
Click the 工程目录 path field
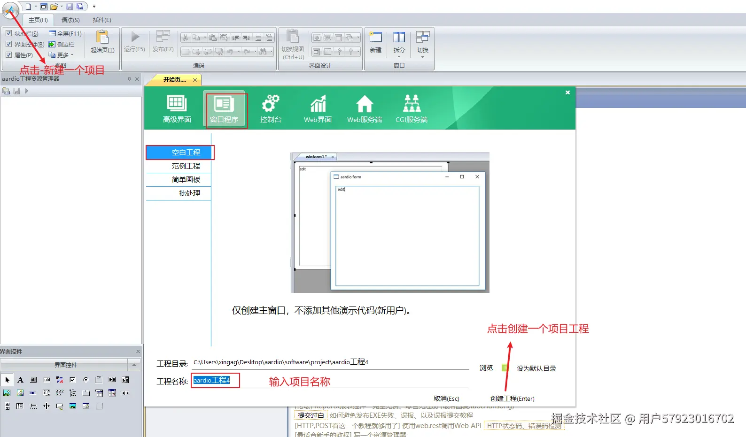click(330, 362)
